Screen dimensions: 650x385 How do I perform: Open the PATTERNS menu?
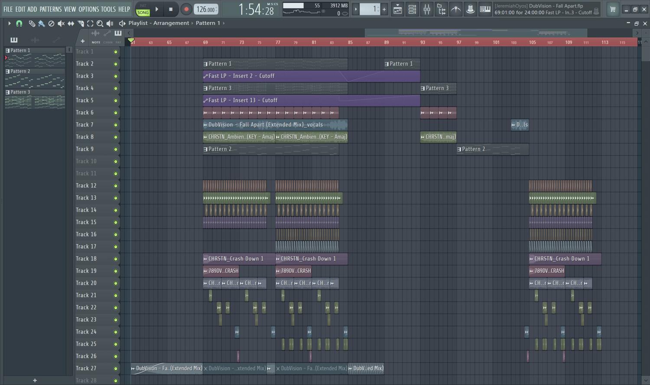tap(51, 9)
